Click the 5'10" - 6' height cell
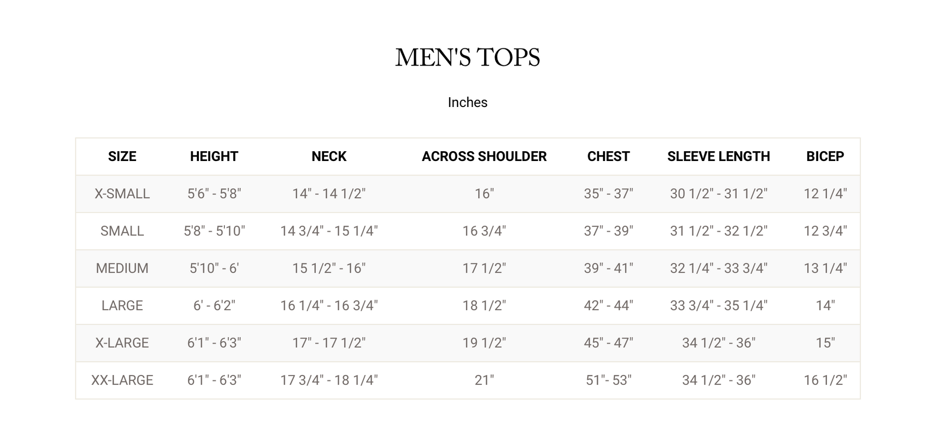935x428 pixels. pyautogui.click(x=214, y=269)
